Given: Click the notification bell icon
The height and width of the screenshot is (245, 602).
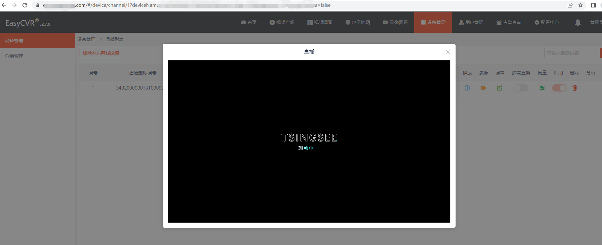Looking at the screenshot, I should tap(578, 22).
